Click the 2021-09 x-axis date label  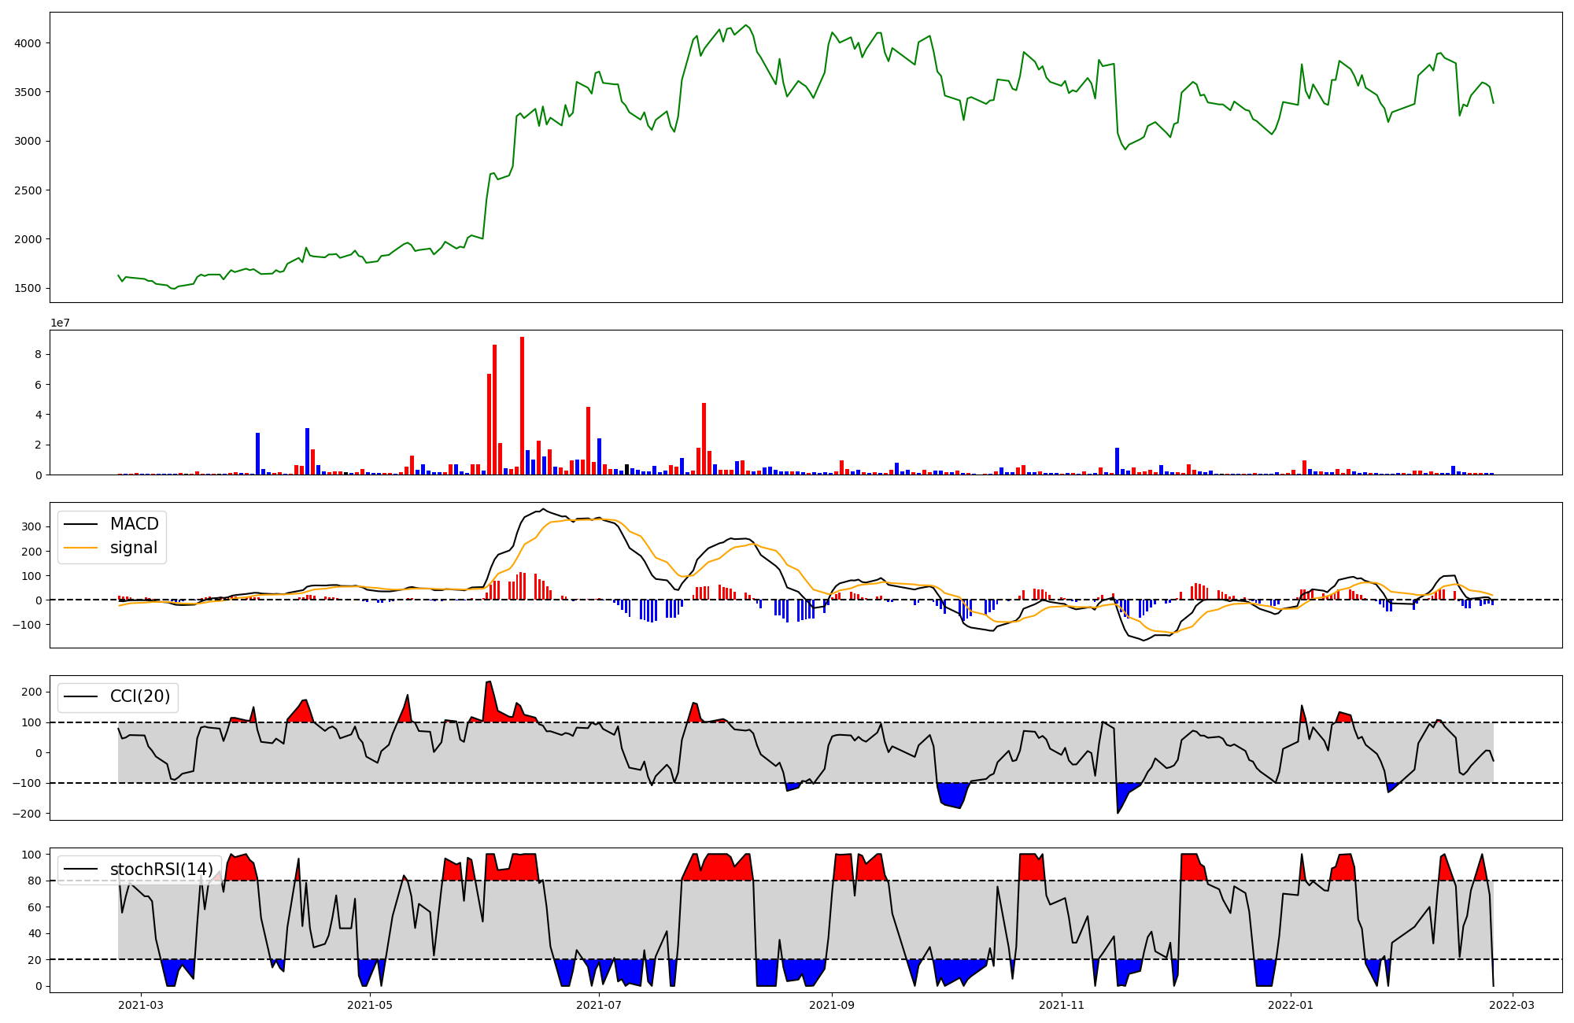tap(832, 1005)
